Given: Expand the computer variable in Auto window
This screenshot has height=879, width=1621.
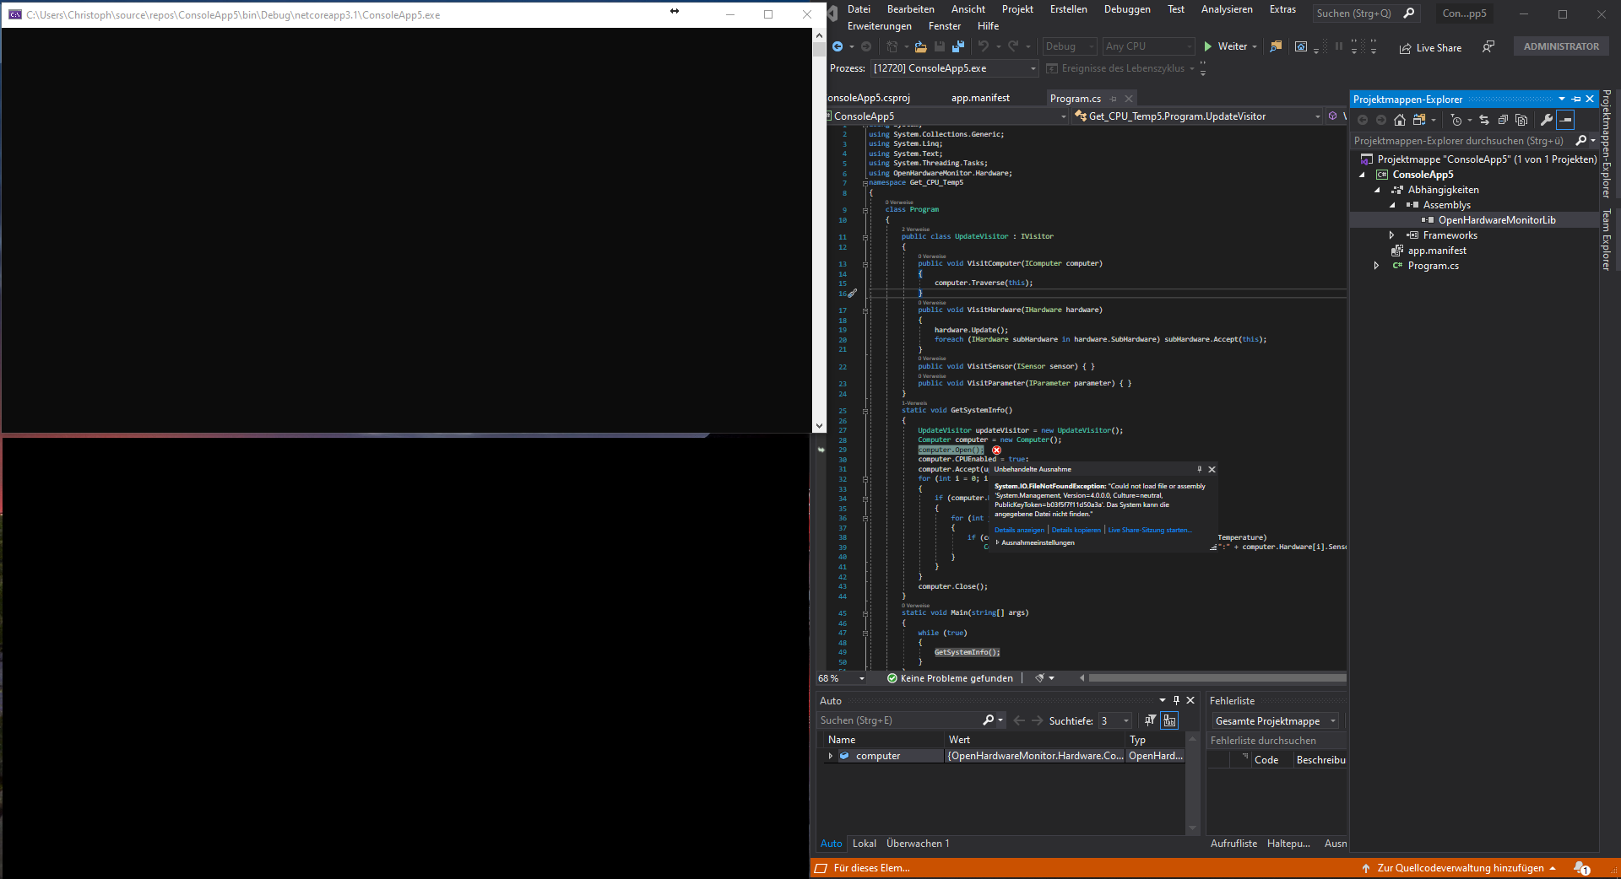Looking at the screenshot, I should [832, 756].
